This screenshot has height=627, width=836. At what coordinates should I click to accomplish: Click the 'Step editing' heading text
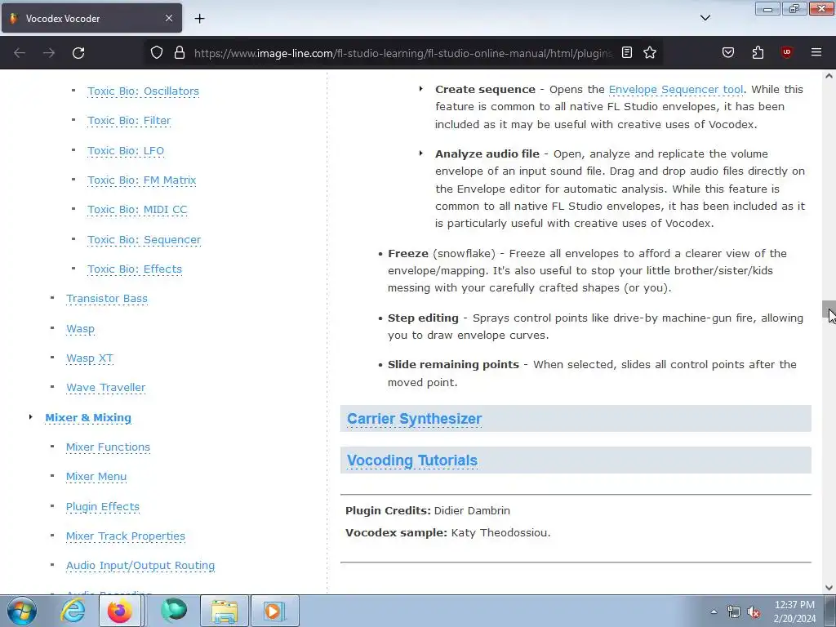point(423,318)
